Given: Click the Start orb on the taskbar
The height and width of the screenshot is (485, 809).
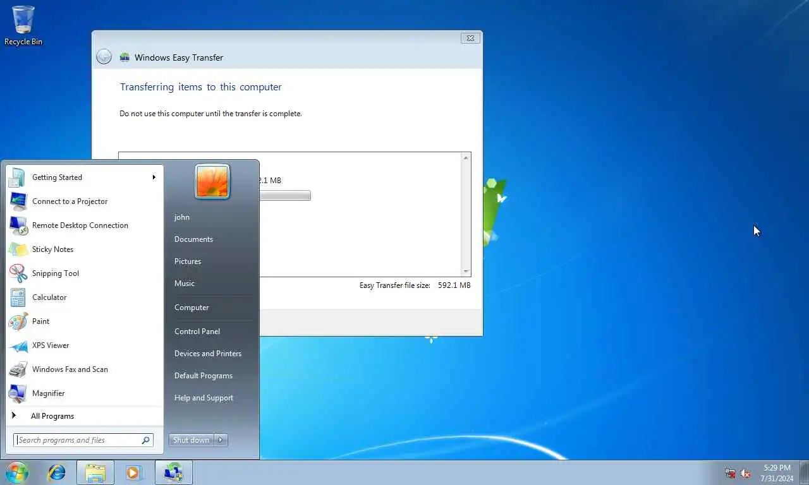Looking at the screenshot, I should [17, 472].
